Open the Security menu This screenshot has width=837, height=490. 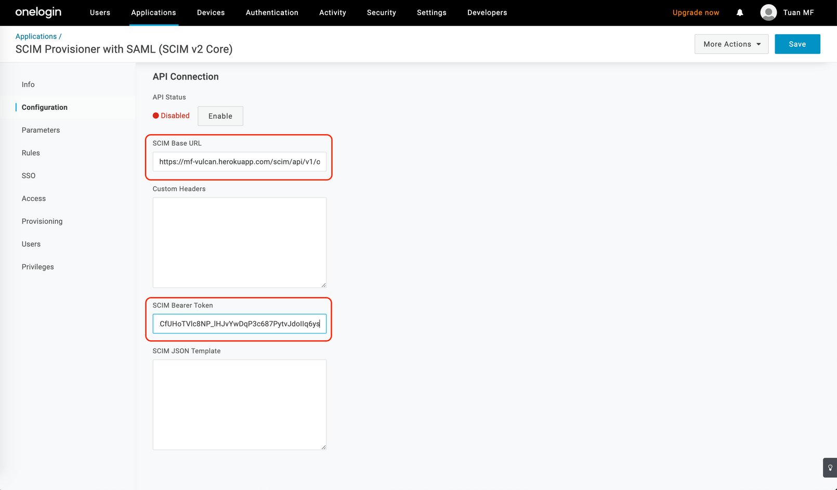point(381,12)
